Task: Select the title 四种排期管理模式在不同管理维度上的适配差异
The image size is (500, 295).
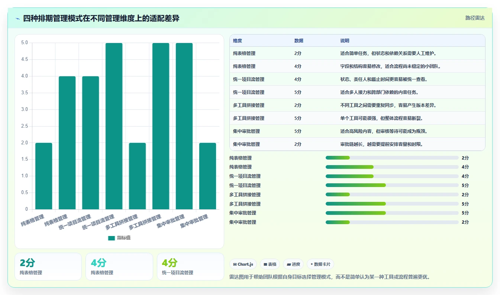Action: click(x=101, y=18)
